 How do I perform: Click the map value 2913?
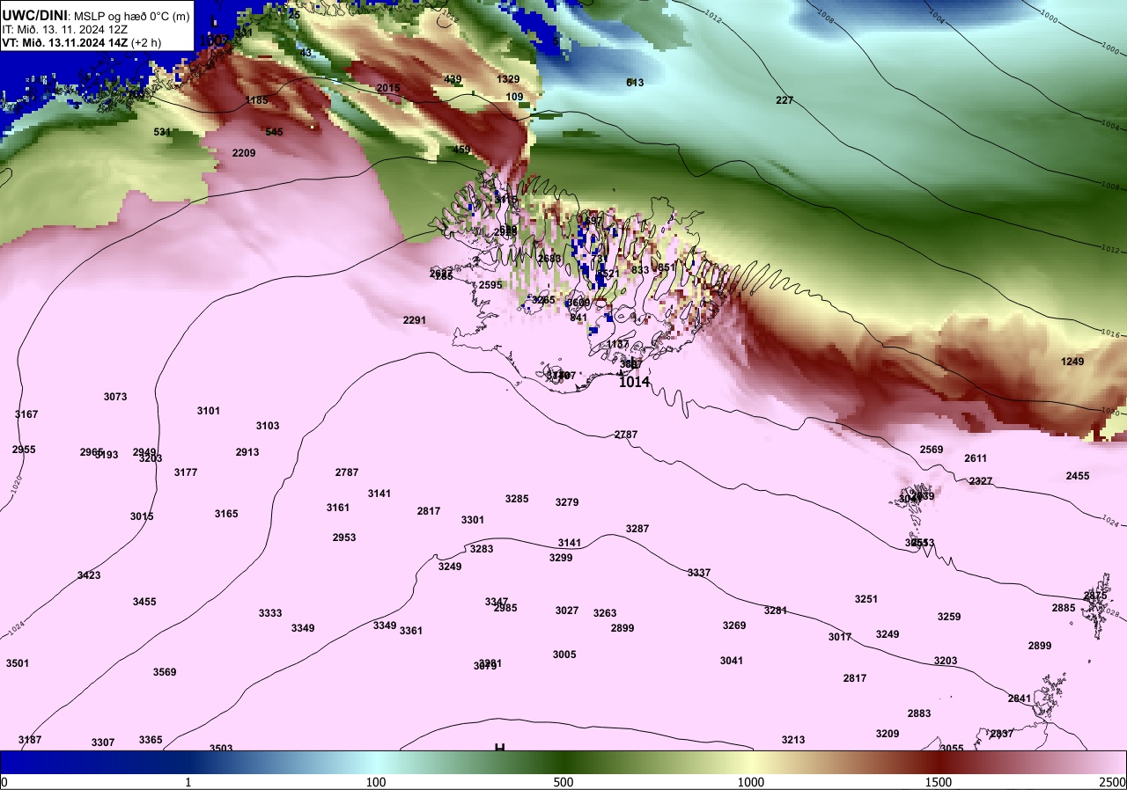click(247, 452)
